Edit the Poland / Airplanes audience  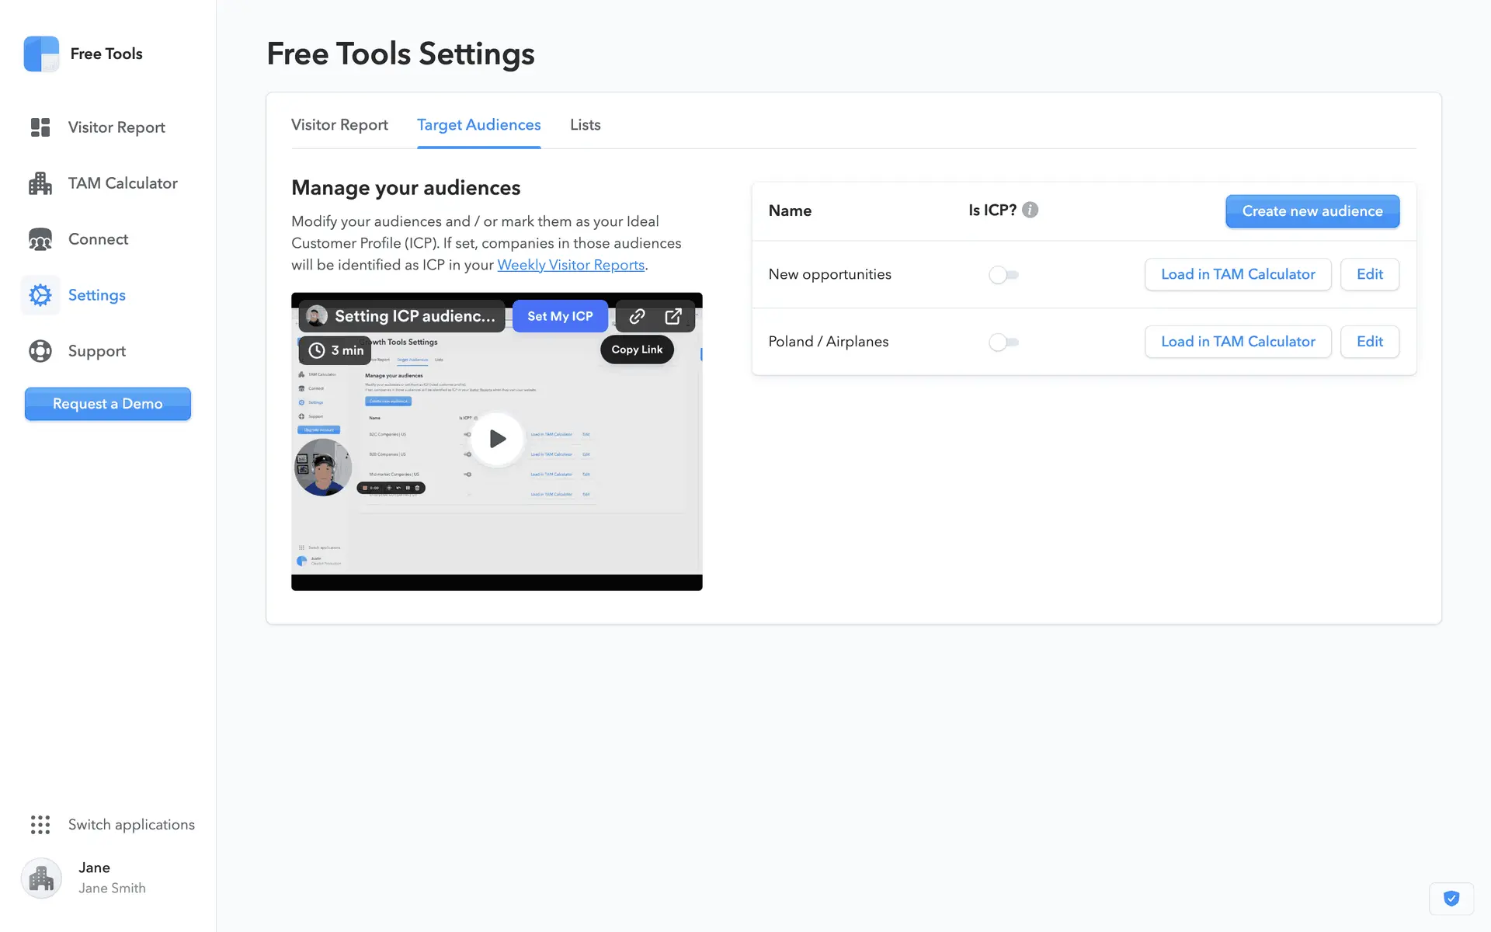(x=1369, y=342)
